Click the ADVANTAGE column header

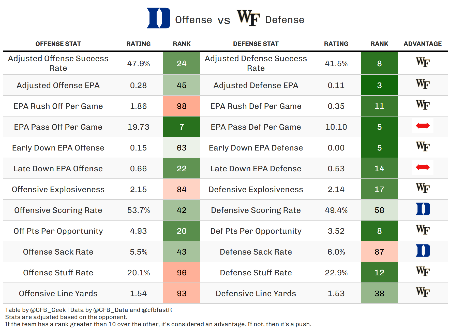[423, 44]
